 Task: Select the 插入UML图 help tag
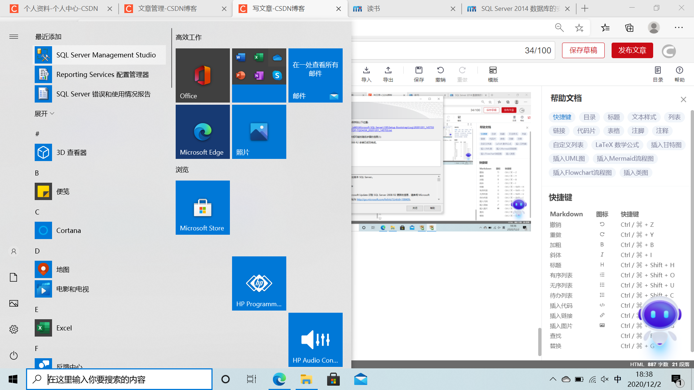point(569,159)
